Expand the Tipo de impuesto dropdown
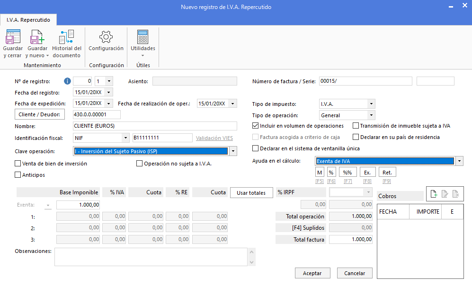The height and width of the screenshot is (286, 472). tap(371, 104)
